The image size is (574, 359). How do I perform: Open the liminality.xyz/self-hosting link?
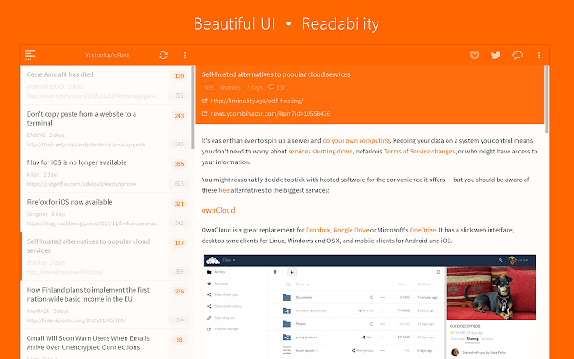click(x=257, y=101)
